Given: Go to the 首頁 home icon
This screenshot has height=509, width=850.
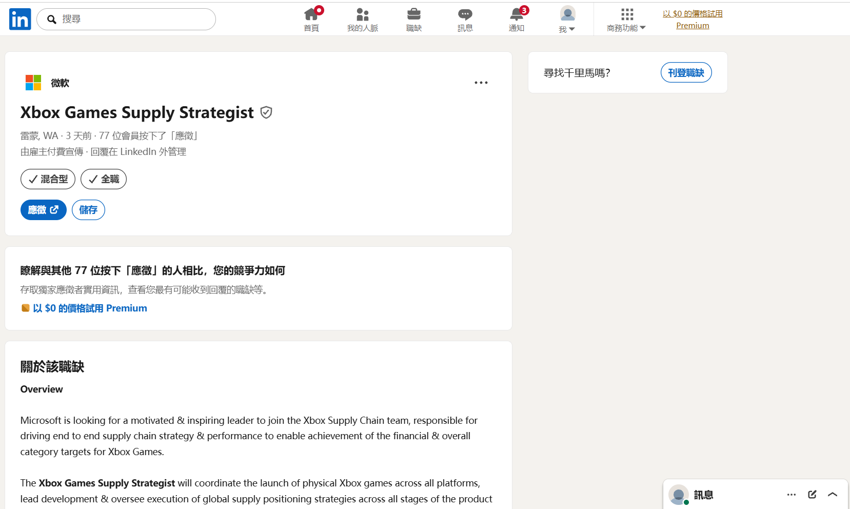Looking at the screenshot, I should pos(311,19).
